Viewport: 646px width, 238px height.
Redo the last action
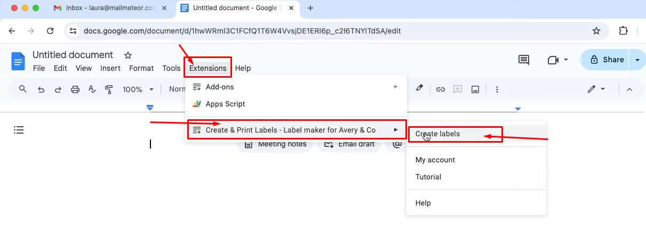pyautogui.click(x=58, y=89)
